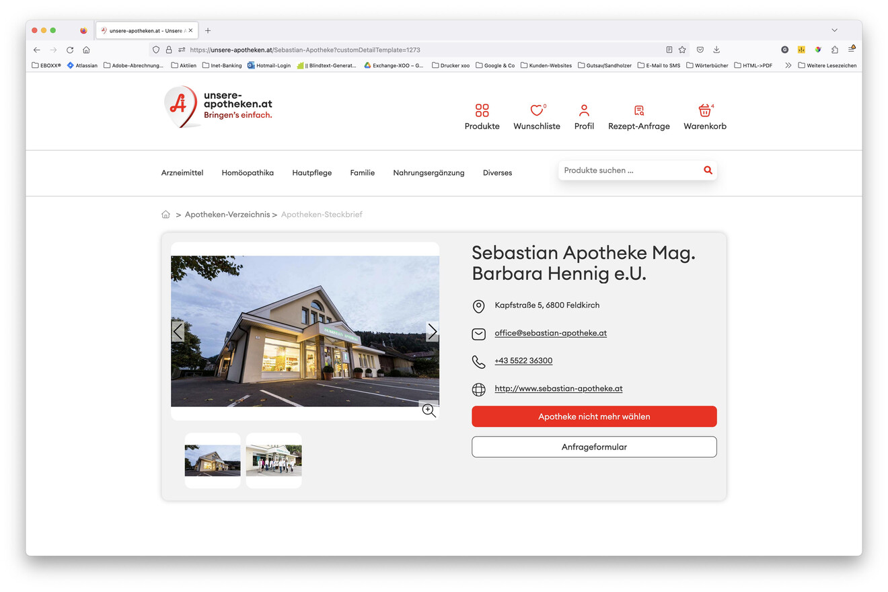
Task: Open the Arzneimittel category menu
Action: pos(182,173)
